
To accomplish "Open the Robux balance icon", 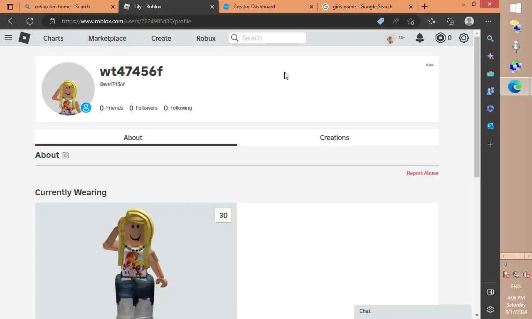I will click(440, 38).
